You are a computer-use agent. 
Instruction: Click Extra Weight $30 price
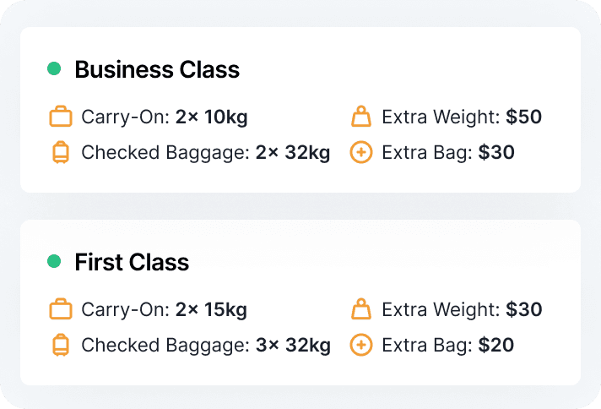524,309
